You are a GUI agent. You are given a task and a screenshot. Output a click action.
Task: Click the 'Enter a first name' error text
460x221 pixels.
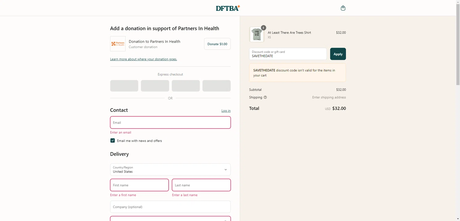[123, 195]
